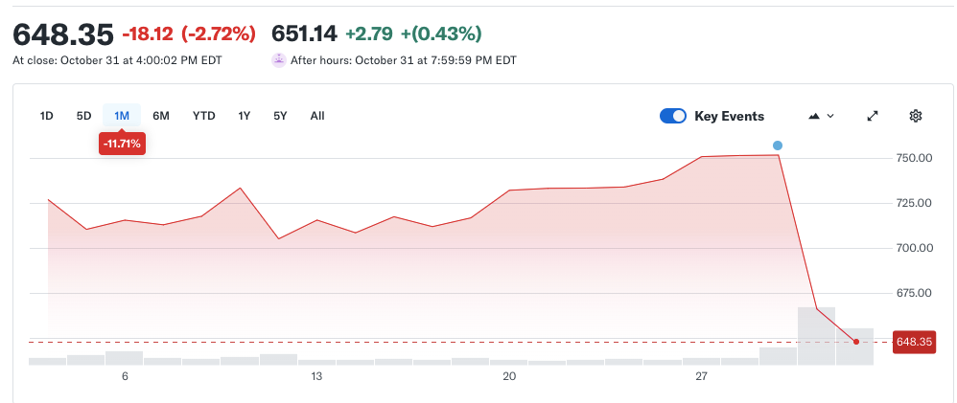Click the -11.71% change badge
The width and height of the screenshot is (957, 403).
(x=122, y=144)
